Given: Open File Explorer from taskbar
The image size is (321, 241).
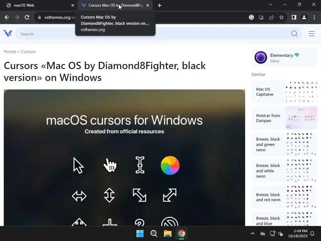Looking at the screenshot, I should click(167, 233).
